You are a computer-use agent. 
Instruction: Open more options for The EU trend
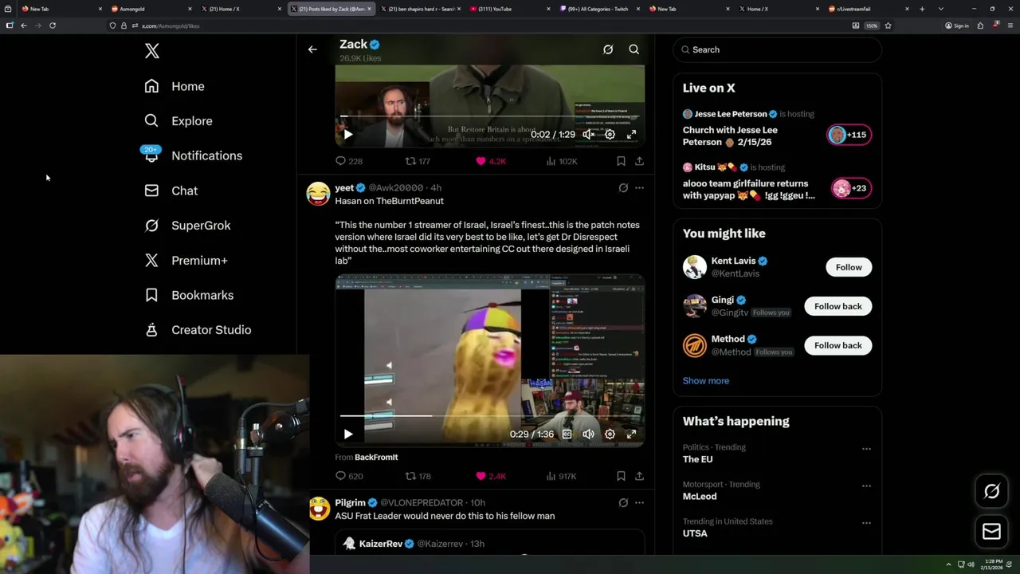point(866,449)
